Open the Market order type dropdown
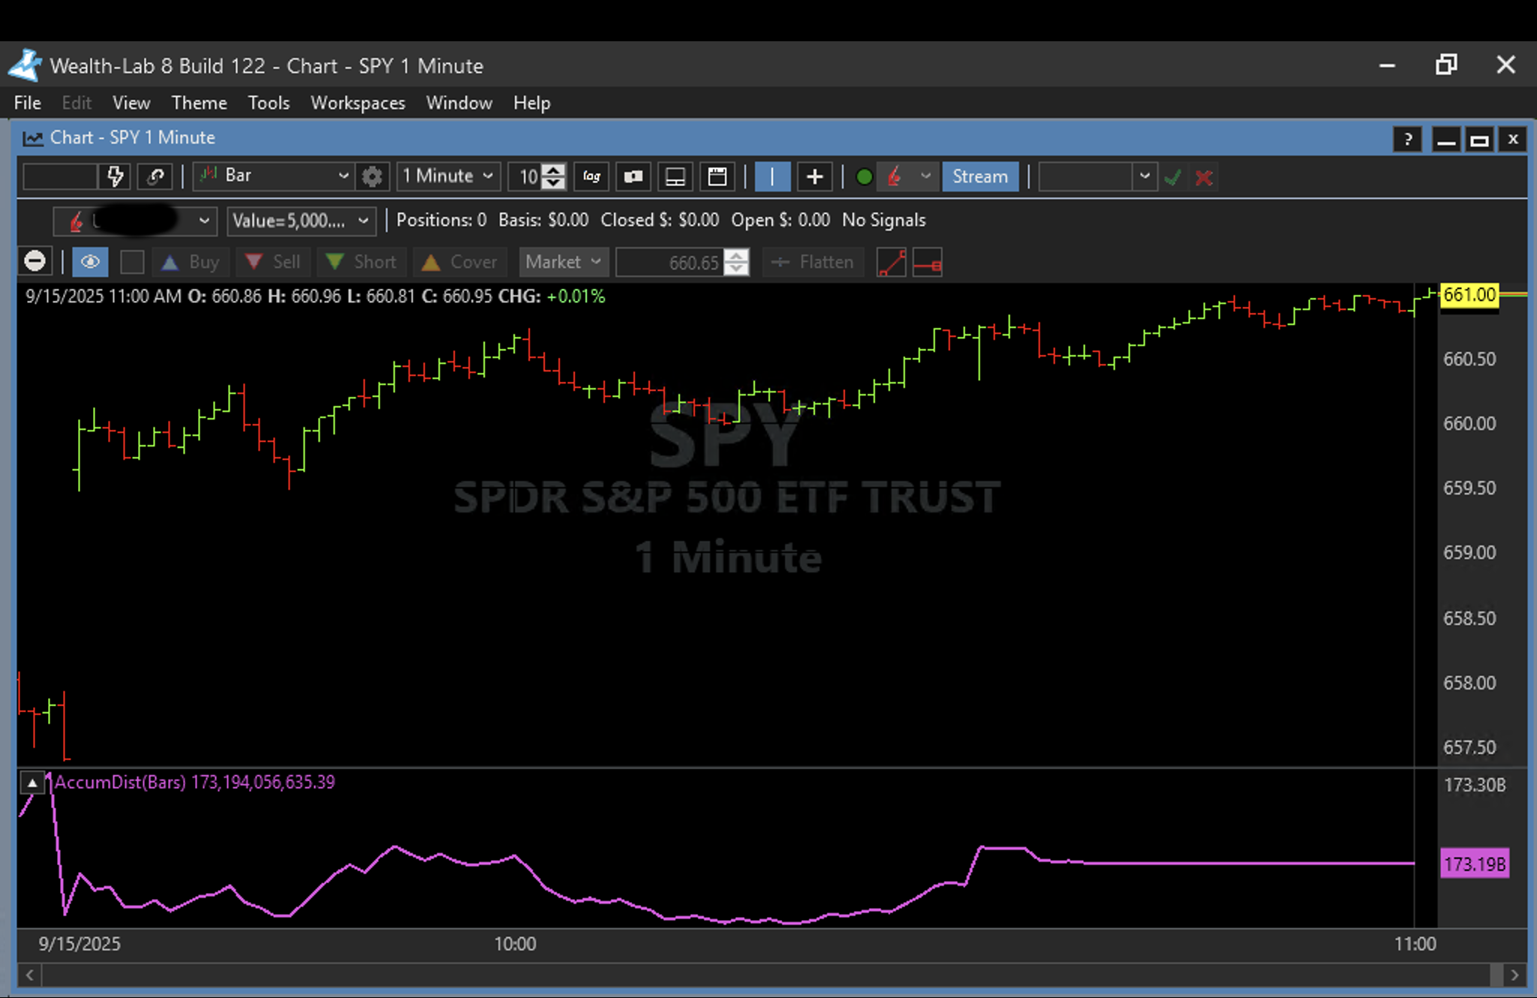 tap(563, 262)
